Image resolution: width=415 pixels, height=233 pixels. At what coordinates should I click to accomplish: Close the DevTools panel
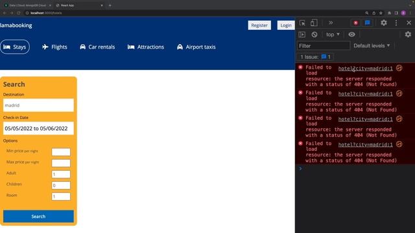pyautogui.click(x=409, y=23)
